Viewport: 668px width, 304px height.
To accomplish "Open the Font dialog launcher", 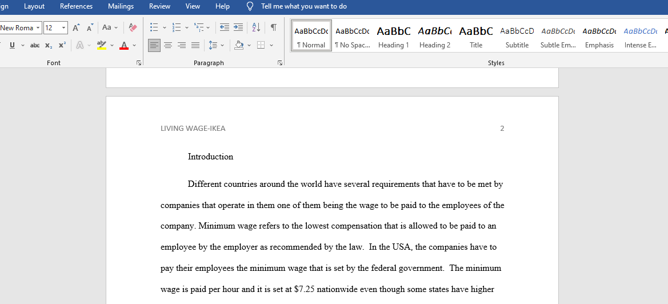I will click(x=139, y=63).
